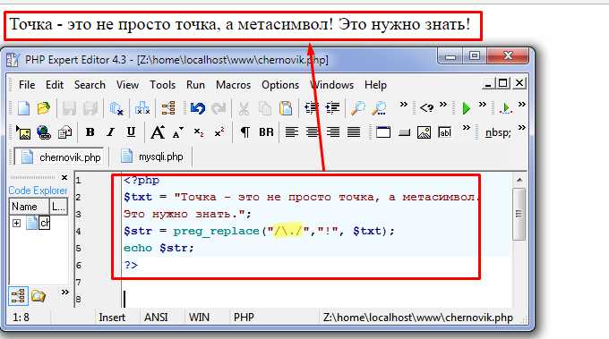Expand top toolbar chevron after debug icon
This screenshot has width=609, height=339.
522,104
